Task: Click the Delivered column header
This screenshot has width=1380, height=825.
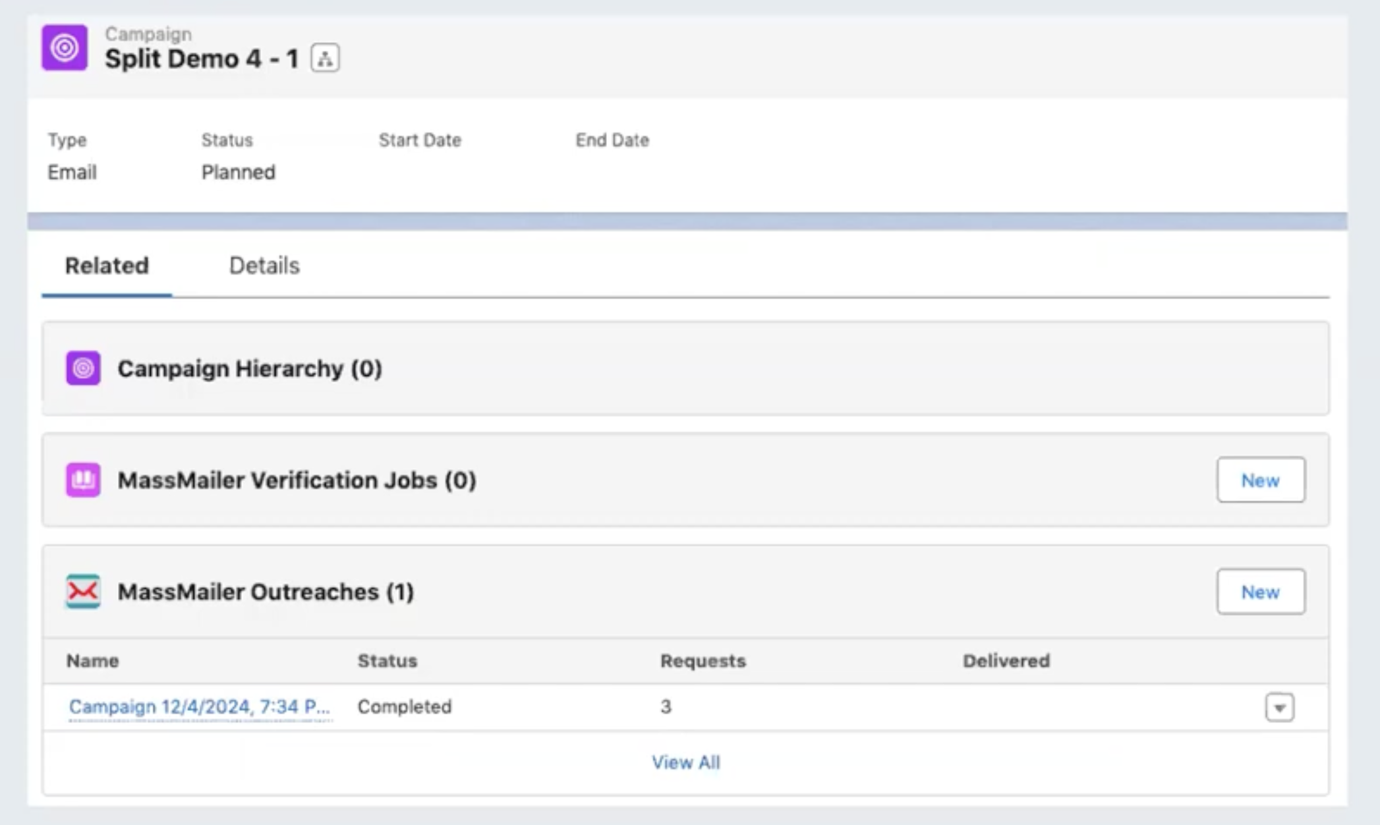Action: pos(1006,661)
